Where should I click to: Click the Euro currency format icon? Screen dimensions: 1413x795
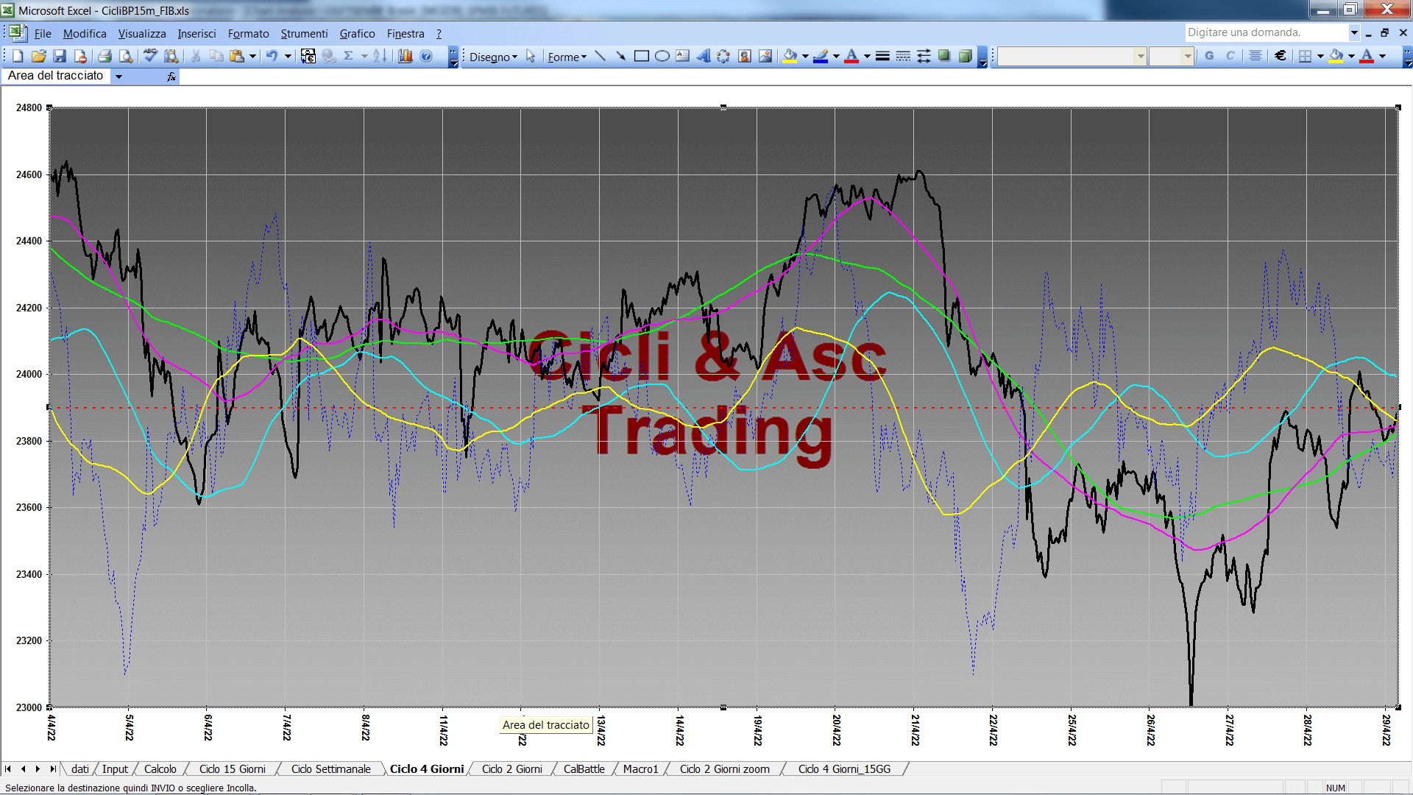click(x=1281, y=56)
